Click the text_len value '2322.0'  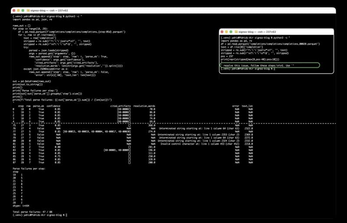249,129
